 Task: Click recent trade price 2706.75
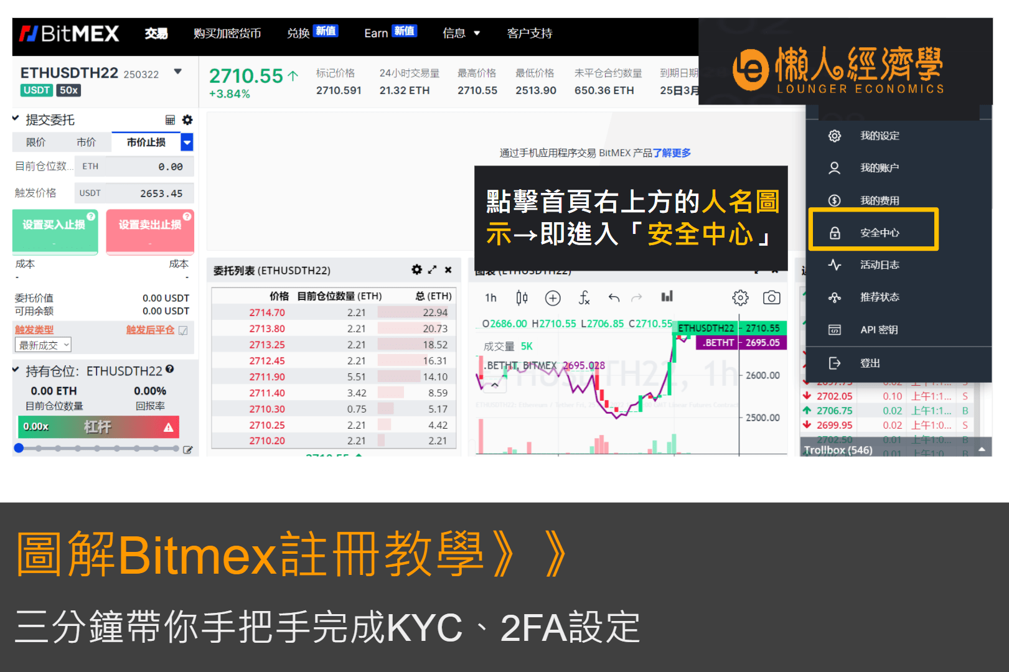pos(835,411)
